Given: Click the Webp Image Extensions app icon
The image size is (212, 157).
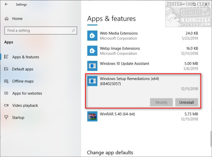Looking at the screenshot, I should [92, 51].
